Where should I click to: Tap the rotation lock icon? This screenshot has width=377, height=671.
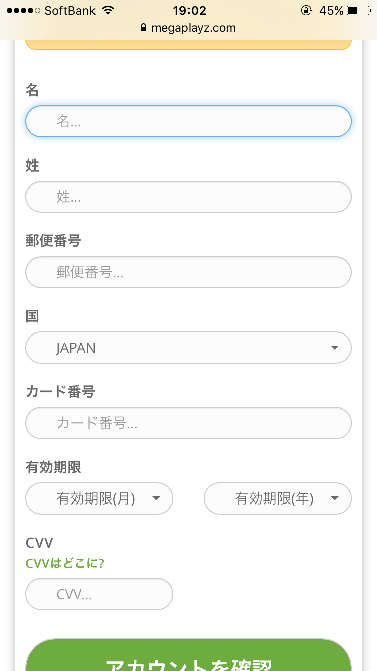click(306, 11)
